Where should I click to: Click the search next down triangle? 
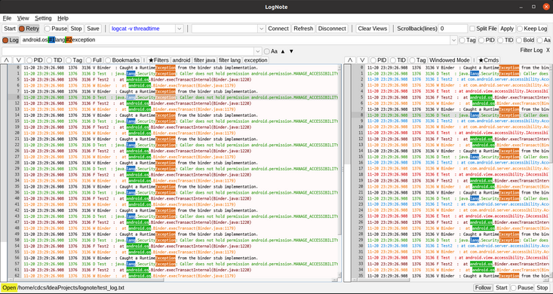[x=291, y=51]
